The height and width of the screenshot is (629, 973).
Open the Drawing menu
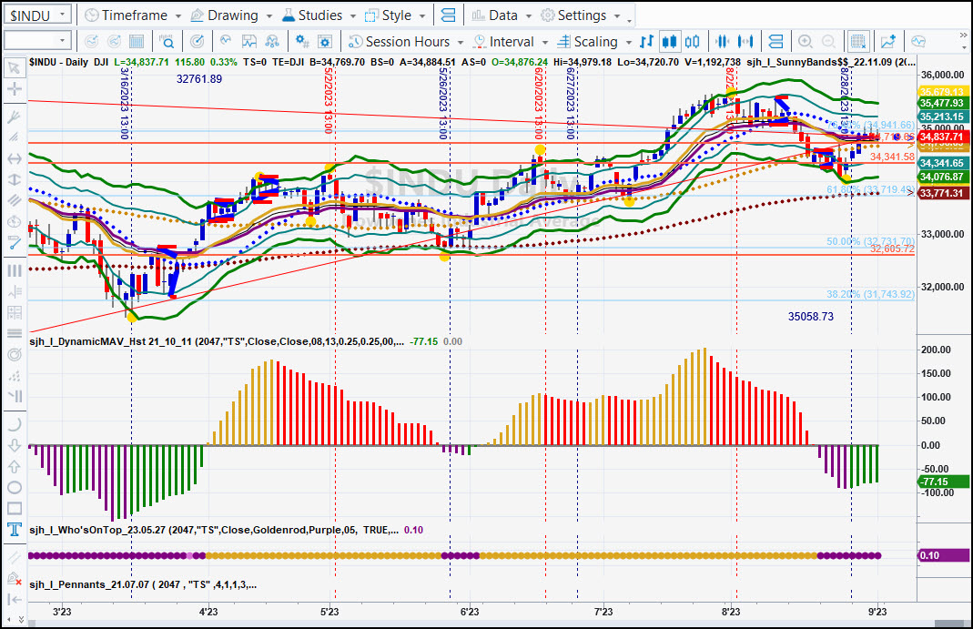pyautogui.click(x=225, y=15)
